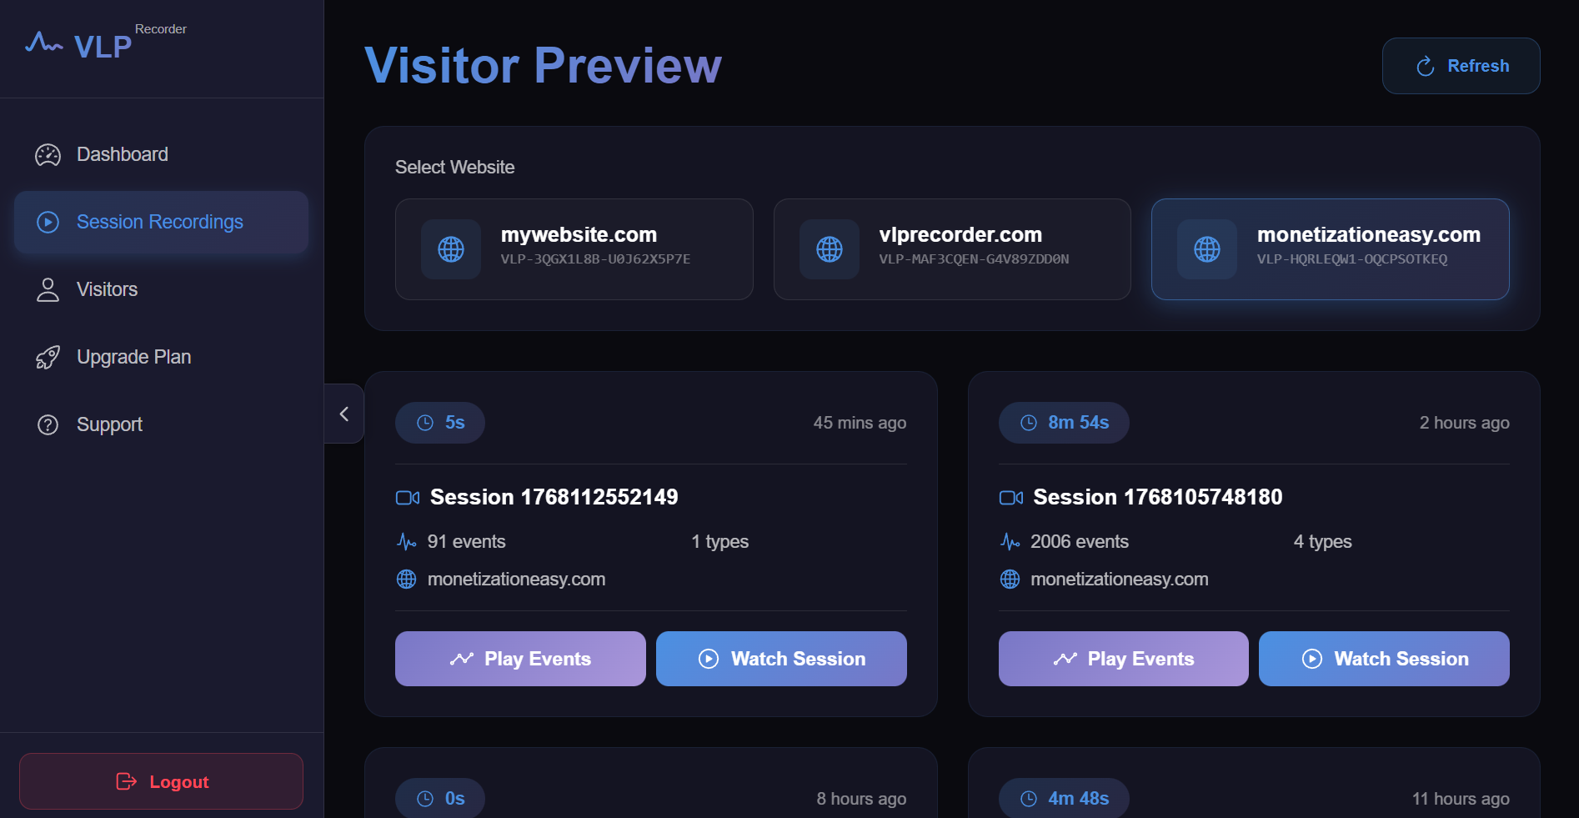
Task: Click the 4 types label
Action: 1322,542
